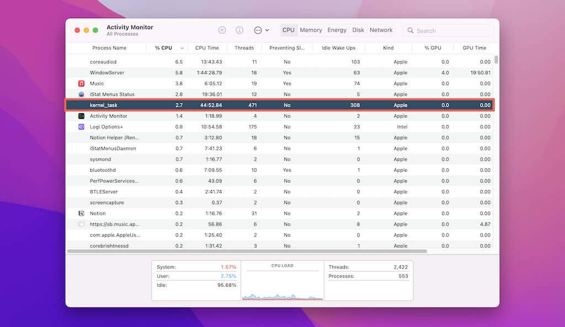
Task: Switch to the Memory tab
Action: pyautogui.click(x=311, y=30)
